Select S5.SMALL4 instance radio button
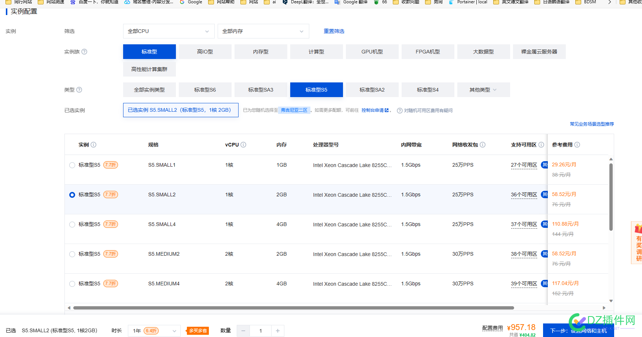This screenshot has width=642, height=337. [72, 225]
